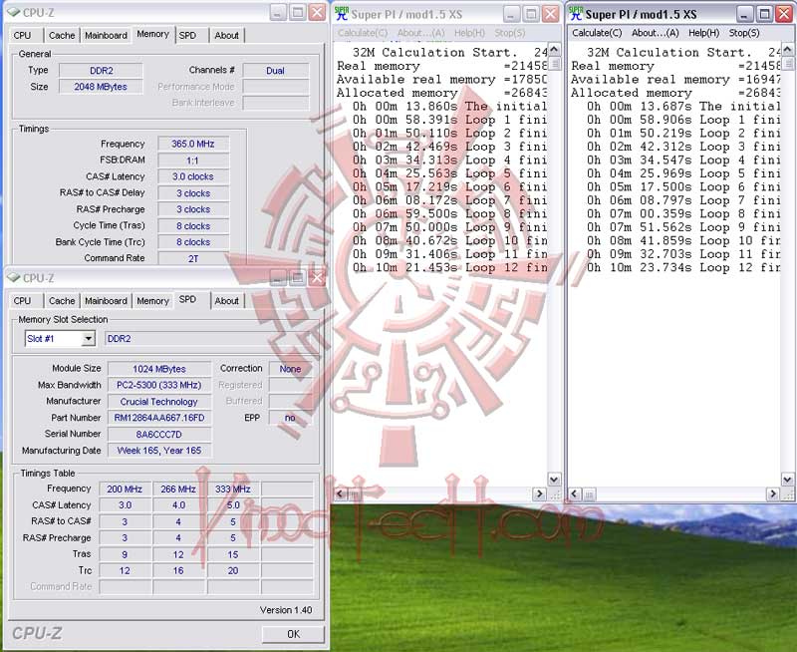
Task: Open Cache tab in lower CPU-Z window
Action: [62, 300]
